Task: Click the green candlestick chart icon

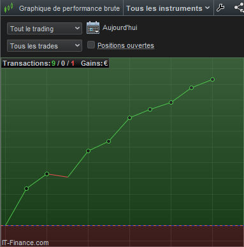Action: pyautogui.click(x=8, y=8)
